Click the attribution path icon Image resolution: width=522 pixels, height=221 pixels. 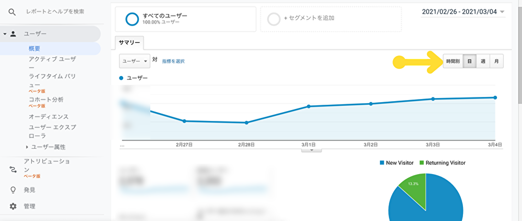pos(13,170)
